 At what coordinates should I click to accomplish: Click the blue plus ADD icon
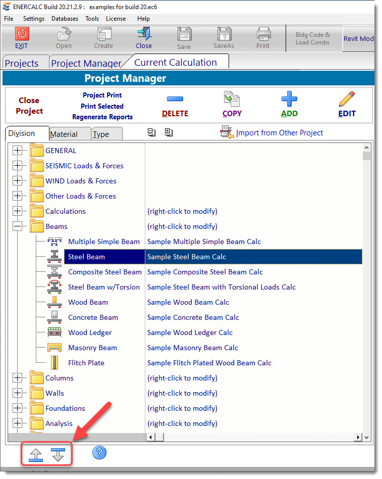pyautogui.click(x=289, y=99)
